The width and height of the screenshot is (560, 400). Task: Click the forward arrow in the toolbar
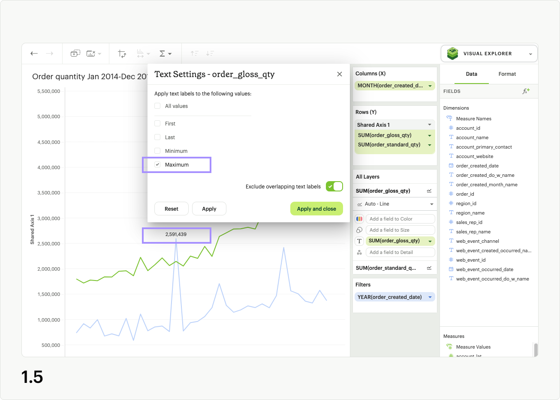[x=50, y=54]
